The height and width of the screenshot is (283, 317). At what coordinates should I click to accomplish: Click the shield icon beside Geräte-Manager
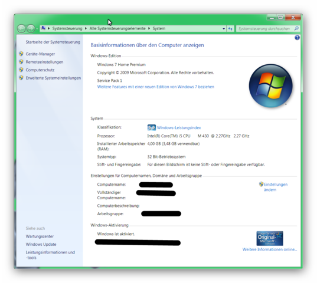pos(21,54)
